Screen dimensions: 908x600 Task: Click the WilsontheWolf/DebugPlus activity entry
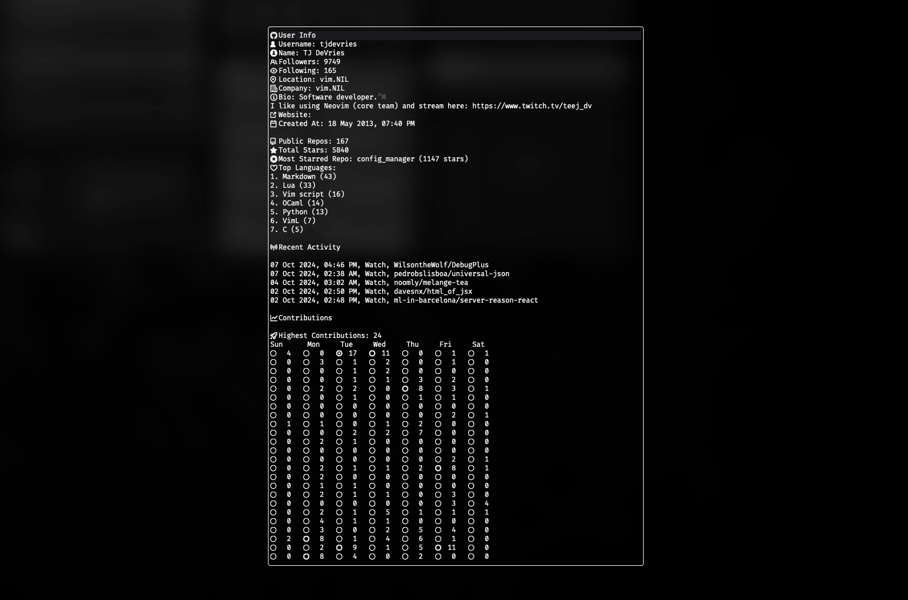(379, 265)
